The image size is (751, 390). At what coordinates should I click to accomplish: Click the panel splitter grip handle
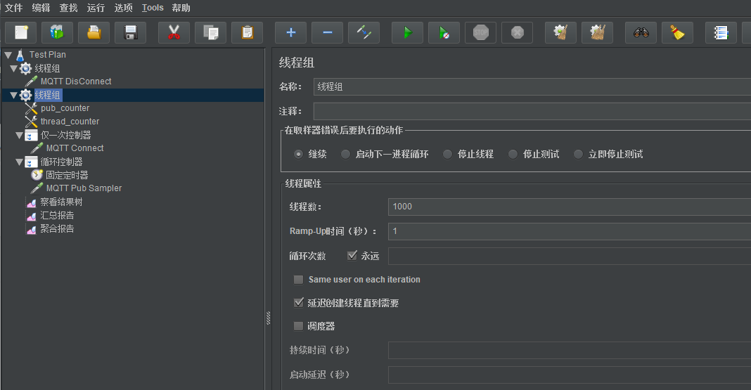coord(268,318)
